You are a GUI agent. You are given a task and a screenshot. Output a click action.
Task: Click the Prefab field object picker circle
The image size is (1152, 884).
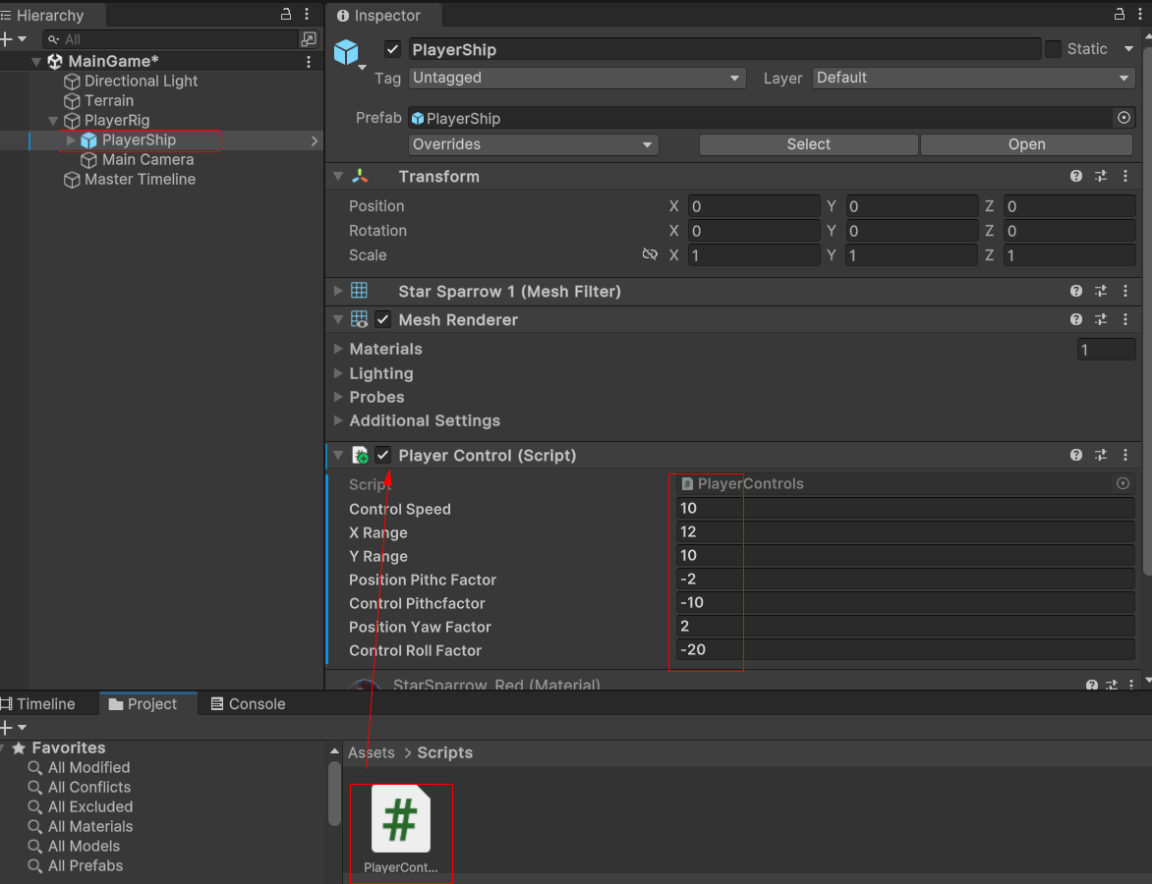(1124, 118)
